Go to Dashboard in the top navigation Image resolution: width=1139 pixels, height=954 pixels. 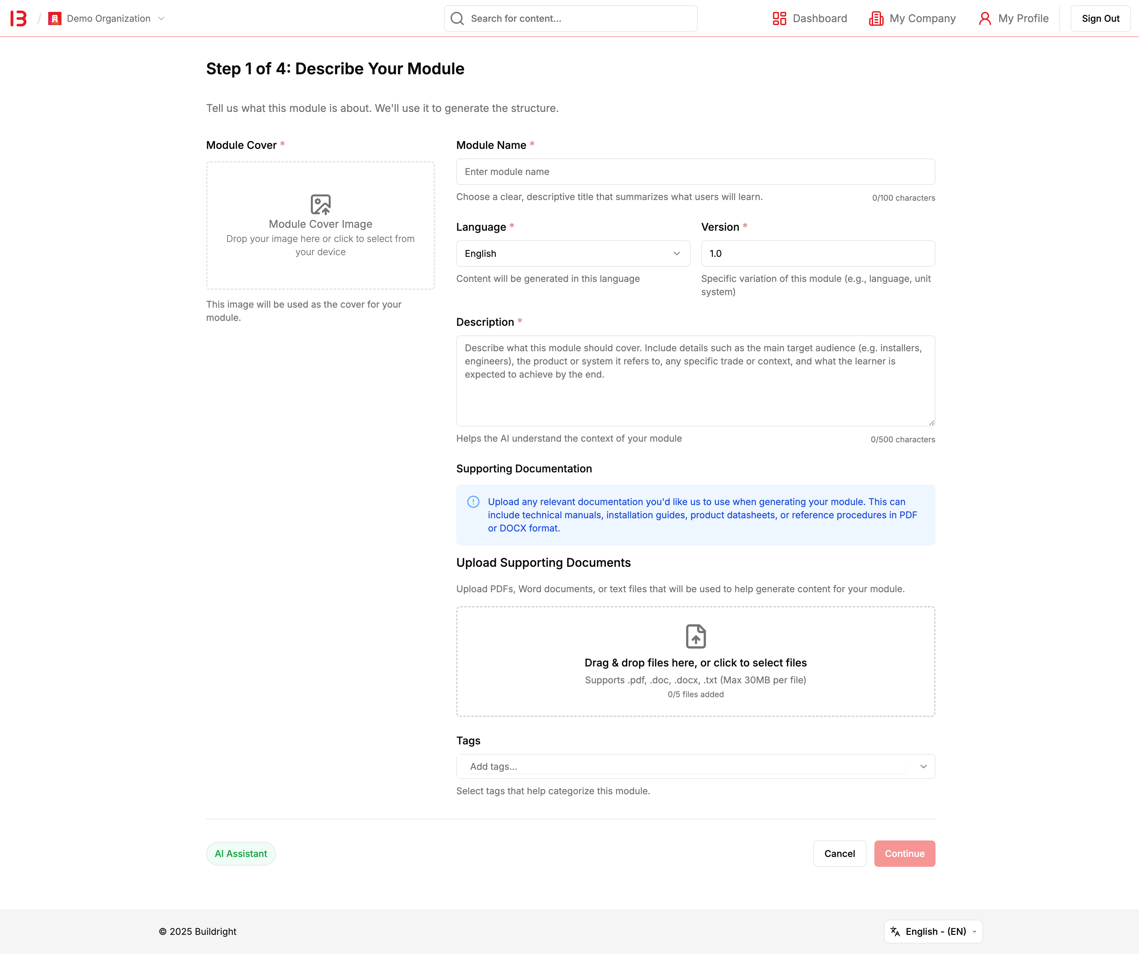[819, 18]
